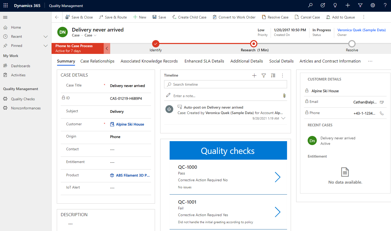
Task: Expand the Pinned menu in sidebar
Action: pyautogui.click(x=46, y=46)
